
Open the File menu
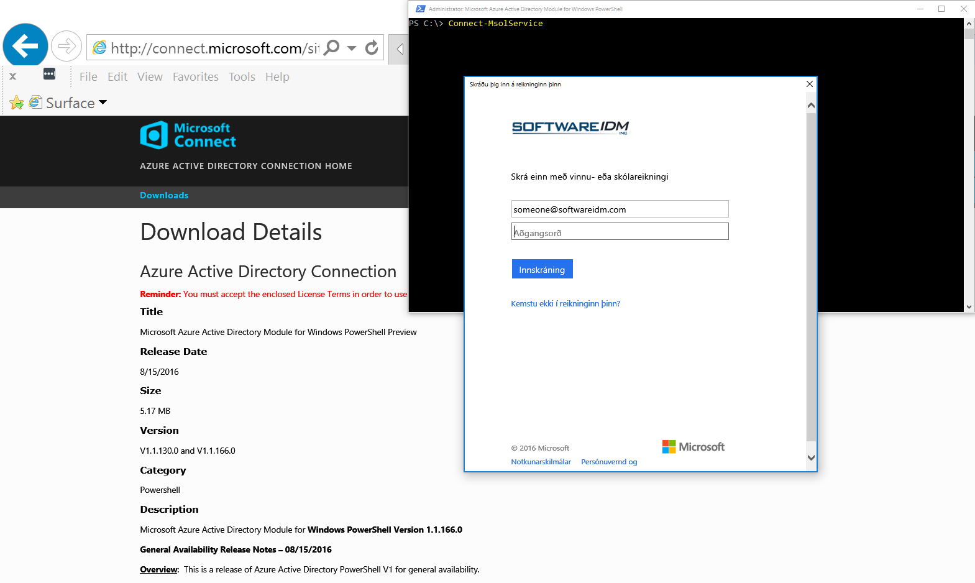point(88,76)
